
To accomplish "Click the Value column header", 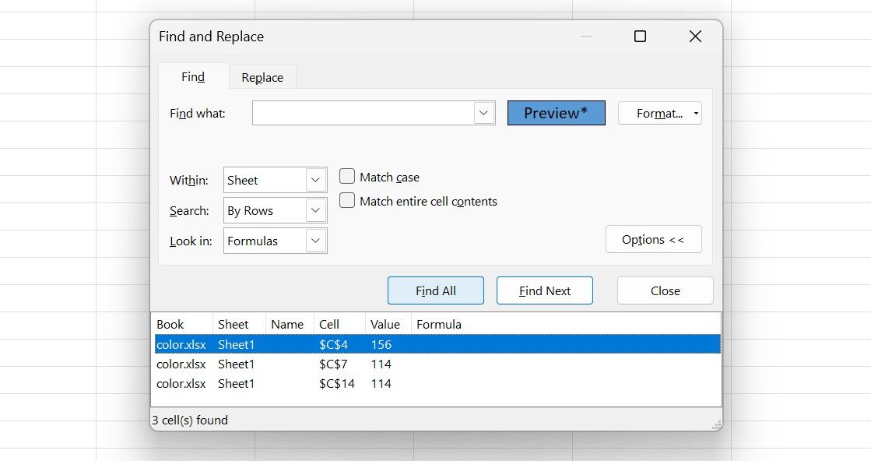I will pyautogui.click(x=386, y=324).
